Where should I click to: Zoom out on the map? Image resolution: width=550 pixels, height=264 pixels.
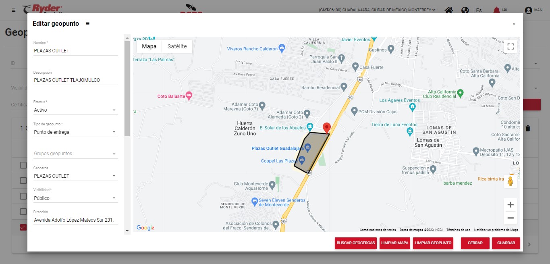click(510, 218)
